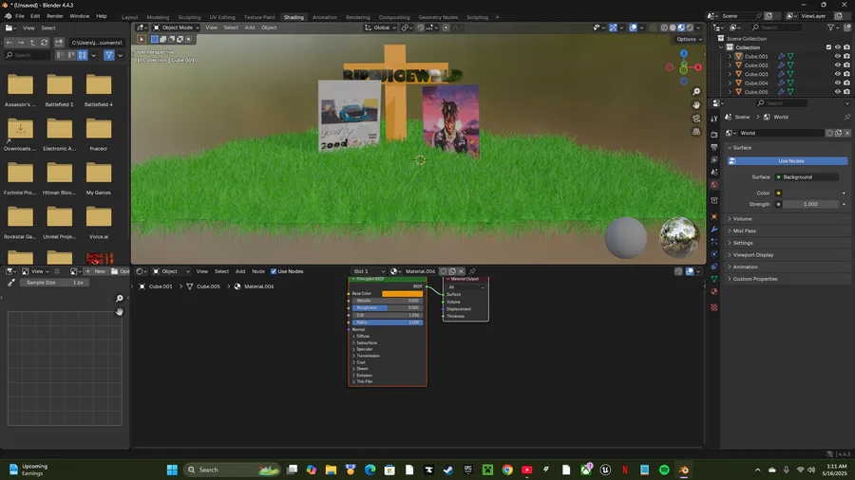The height and width of the screenshot is (480, 855).
Task: Go to parent directory in file browser
Action: [x=32, y=43]
